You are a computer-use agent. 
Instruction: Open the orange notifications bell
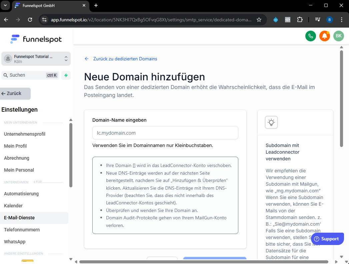325,36
